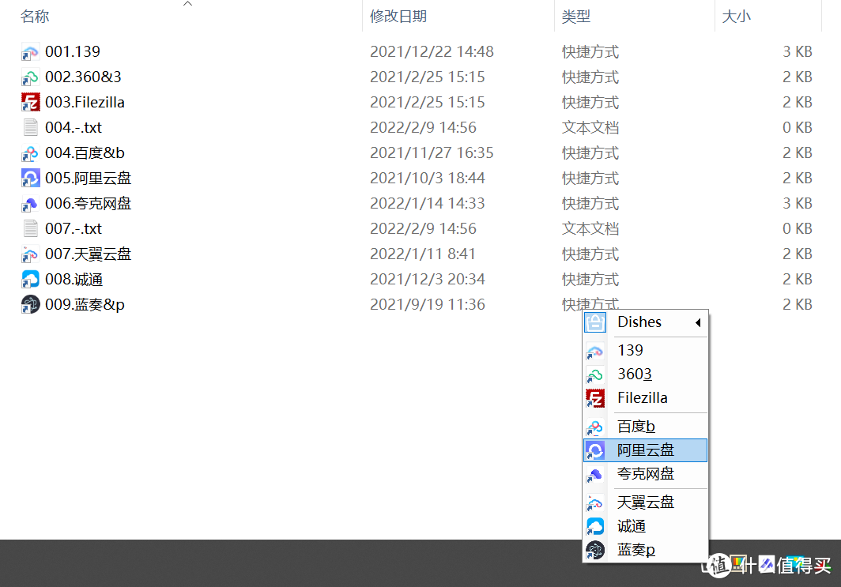The width and height of the screenshot is (841, 587).
Task: Sort by 修改日期 column header
Action: tap(398, 17)
